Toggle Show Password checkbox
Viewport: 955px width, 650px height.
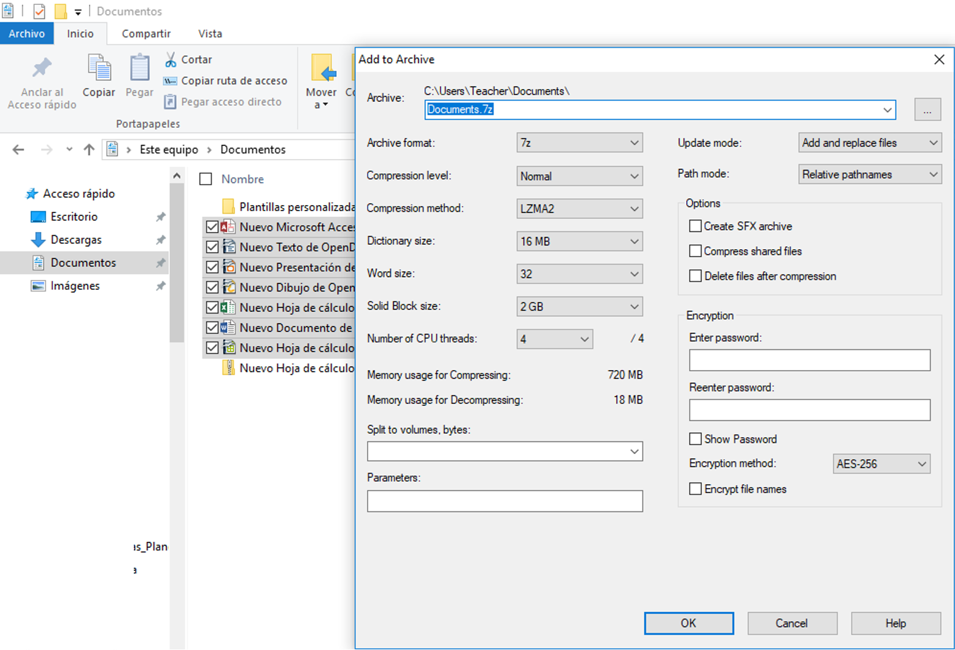pos(695,439)
